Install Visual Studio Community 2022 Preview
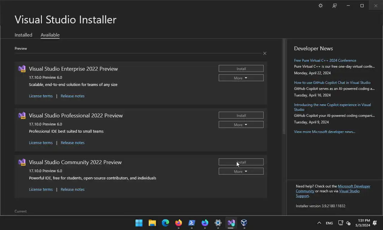The width and height of the screenshot is (383, 230). 241,162
